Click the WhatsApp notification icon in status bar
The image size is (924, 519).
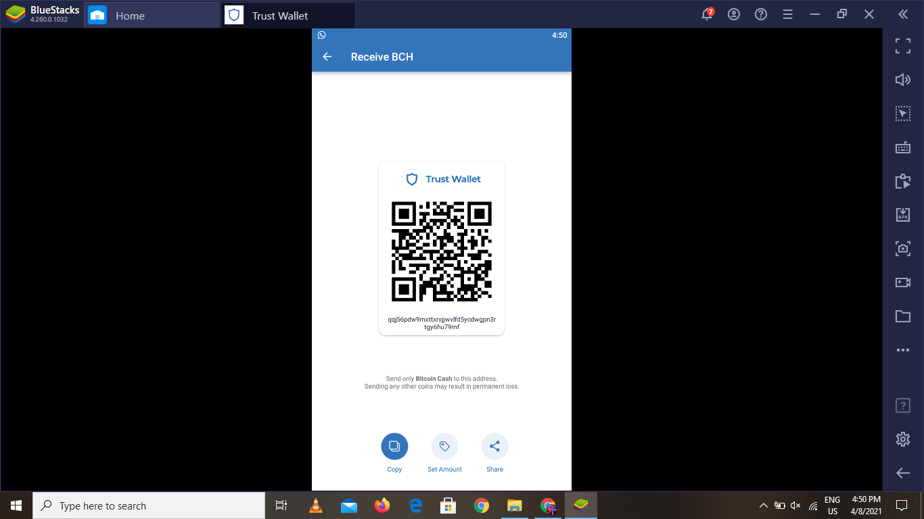322,35
